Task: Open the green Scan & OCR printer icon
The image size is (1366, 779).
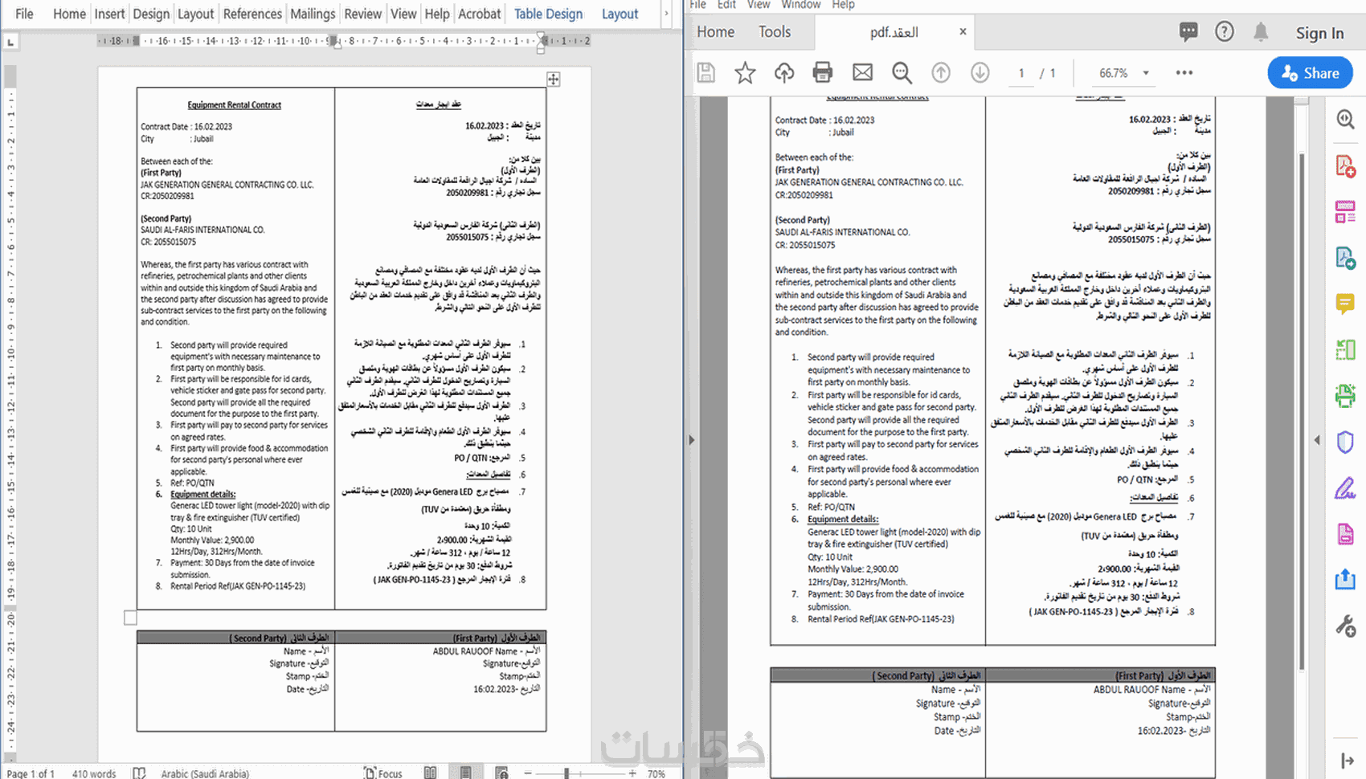Action: coord(1345,396)
